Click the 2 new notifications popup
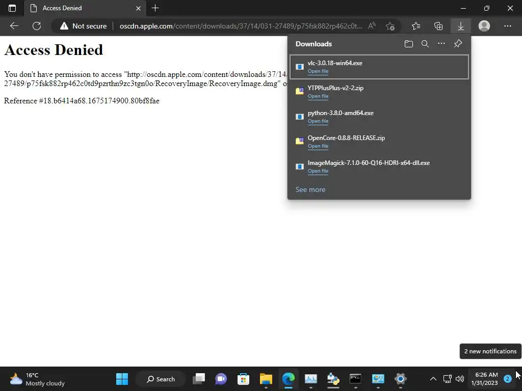 pos(490,351)
